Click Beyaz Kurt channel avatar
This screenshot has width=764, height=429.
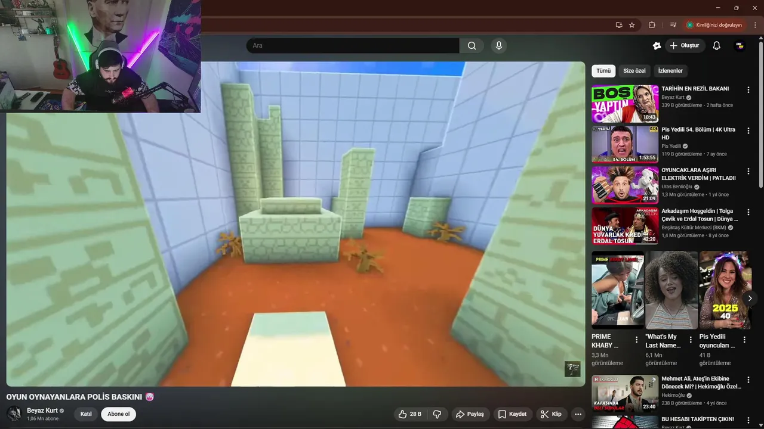click(x=14, y=414)
